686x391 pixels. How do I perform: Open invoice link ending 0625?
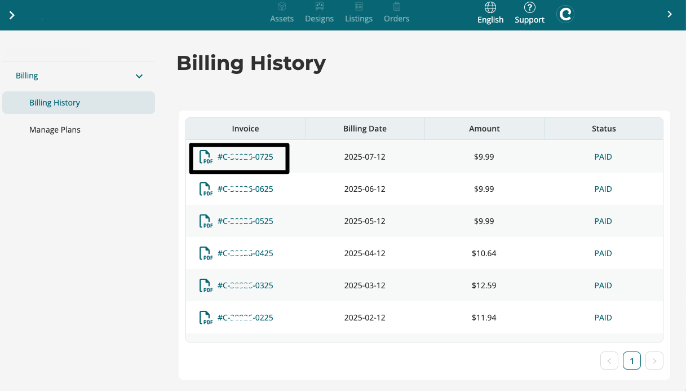point(245,189)
